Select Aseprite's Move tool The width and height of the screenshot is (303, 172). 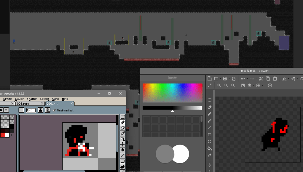coord(122,144)
